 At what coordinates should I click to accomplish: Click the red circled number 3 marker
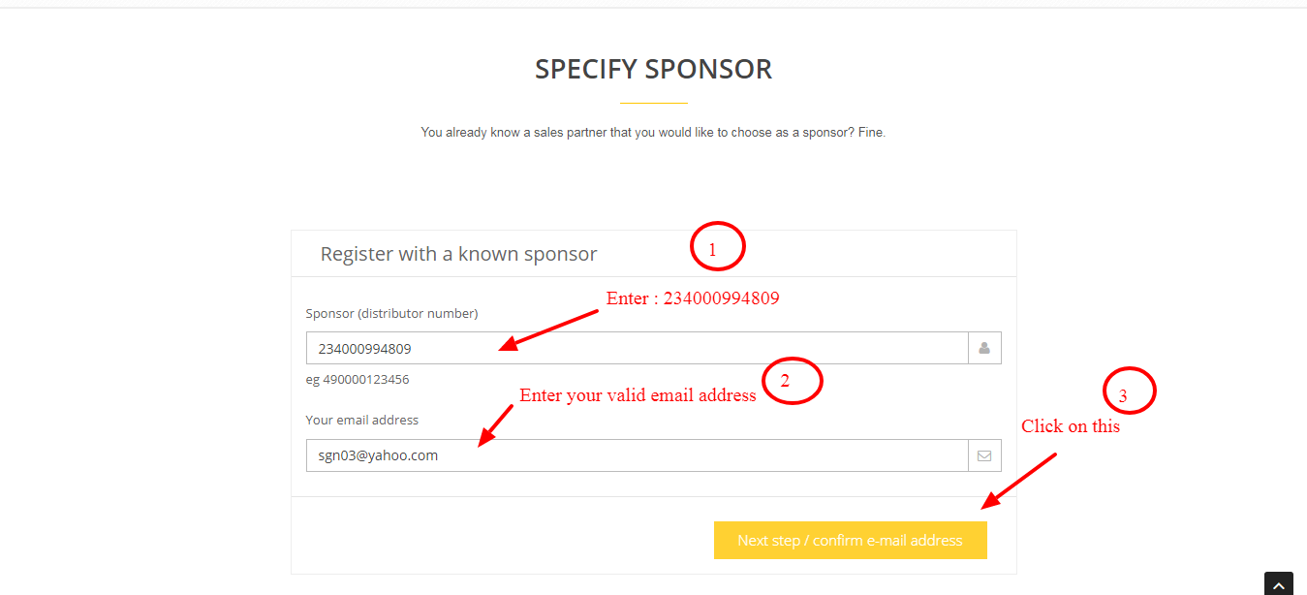[x=1130, y=392]
